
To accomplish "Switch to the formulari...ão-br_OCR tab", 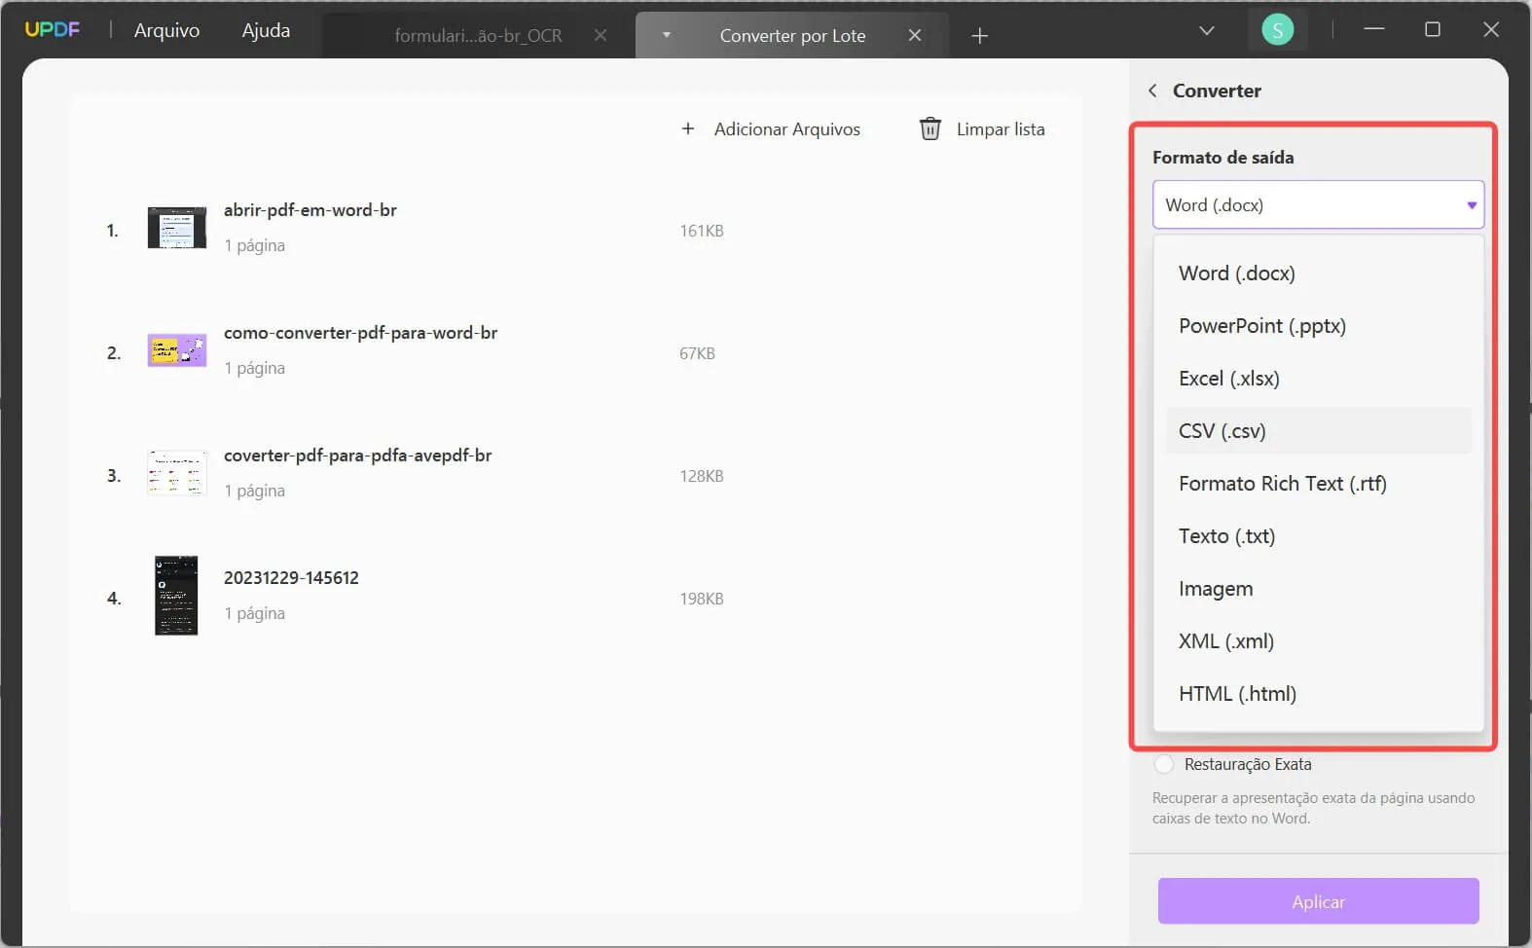I will [x=478, y=35].
